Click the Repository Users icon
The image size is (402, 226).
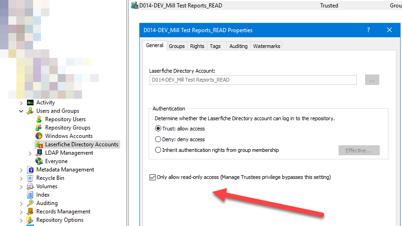(x=39, y=119)
